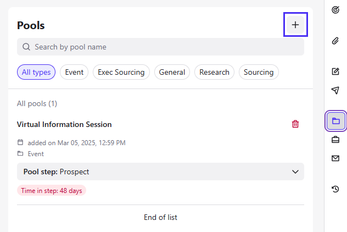This screenshot has width=347, height=232.
Task: Toggle the Event filter chip
Action: 74,72
